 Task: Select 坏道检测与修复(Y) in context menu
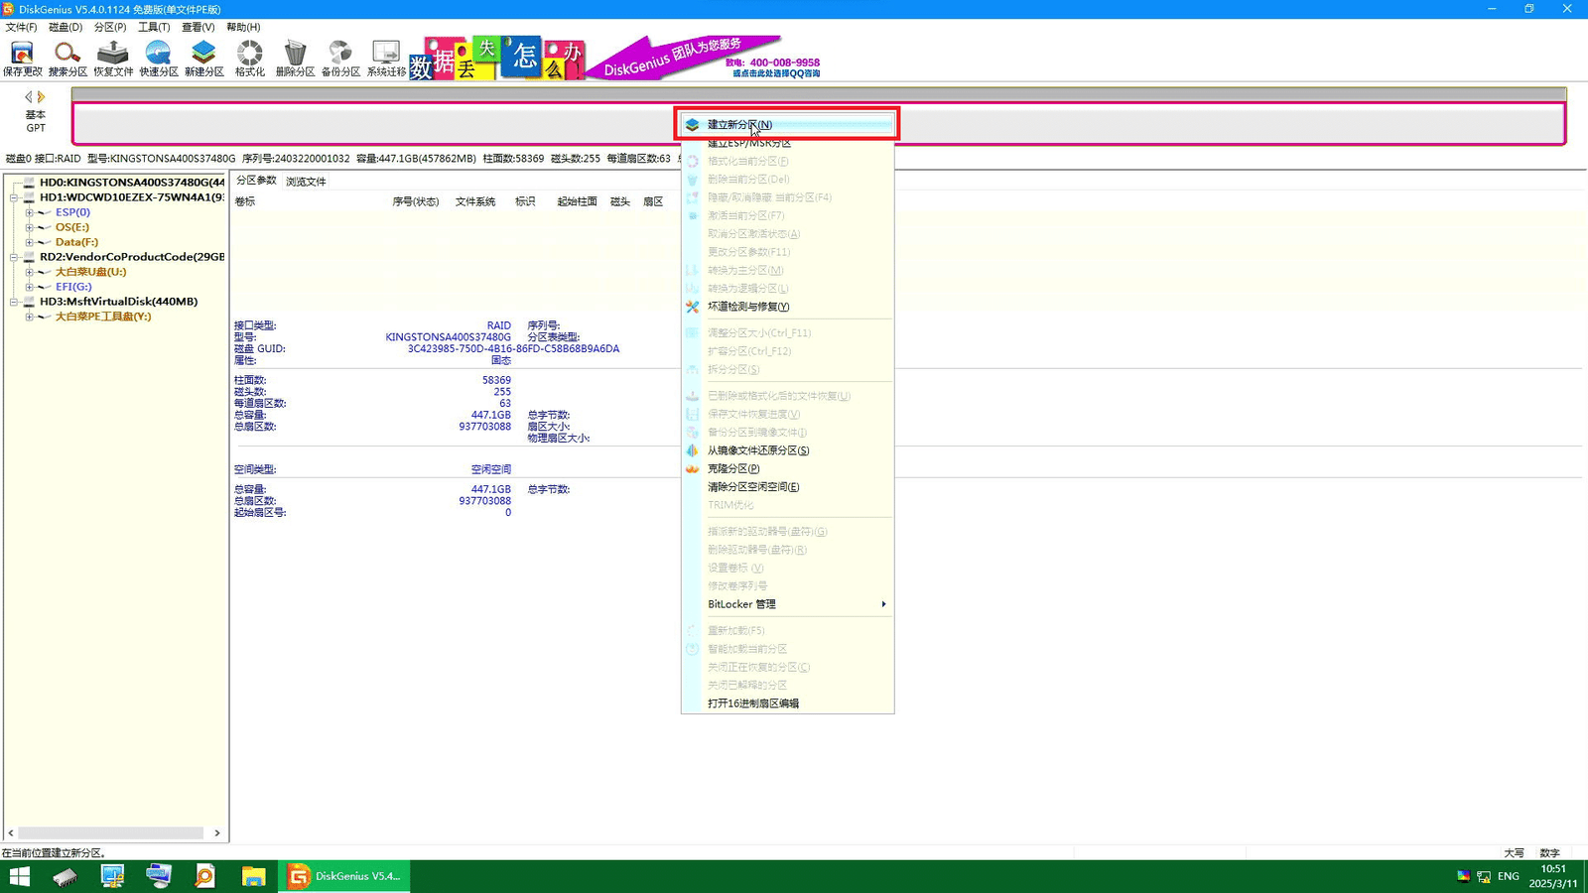coord(788,307)
